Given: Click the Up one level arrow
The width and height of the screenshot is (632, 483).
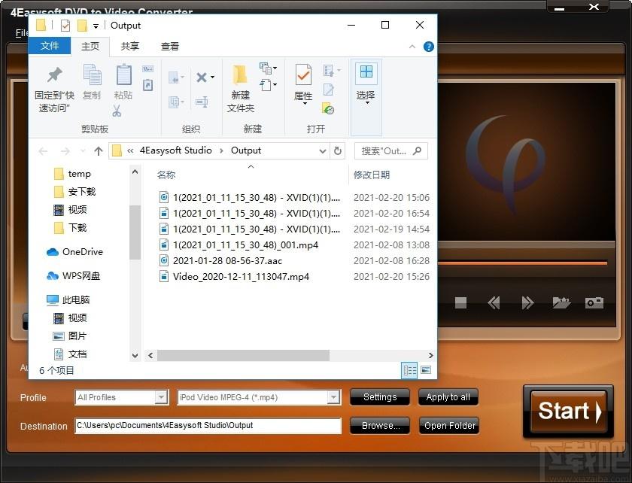Looking at the screenshot, I should pyautogui.click(x=99, y=150).
